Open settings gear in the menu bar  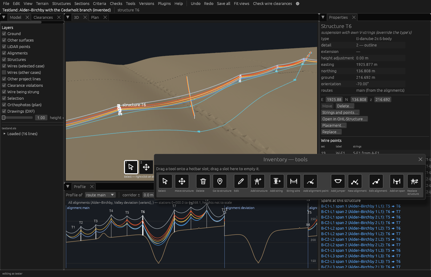click(298, 4)
